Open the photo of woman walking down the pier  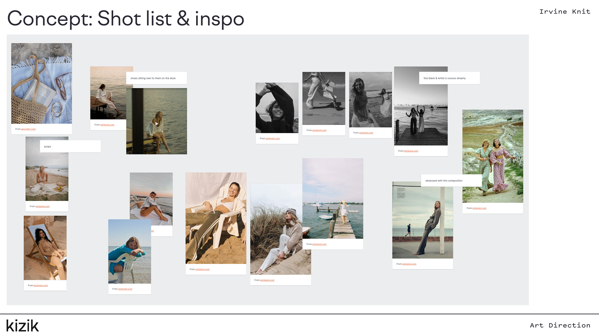click(x=333, y=198)
